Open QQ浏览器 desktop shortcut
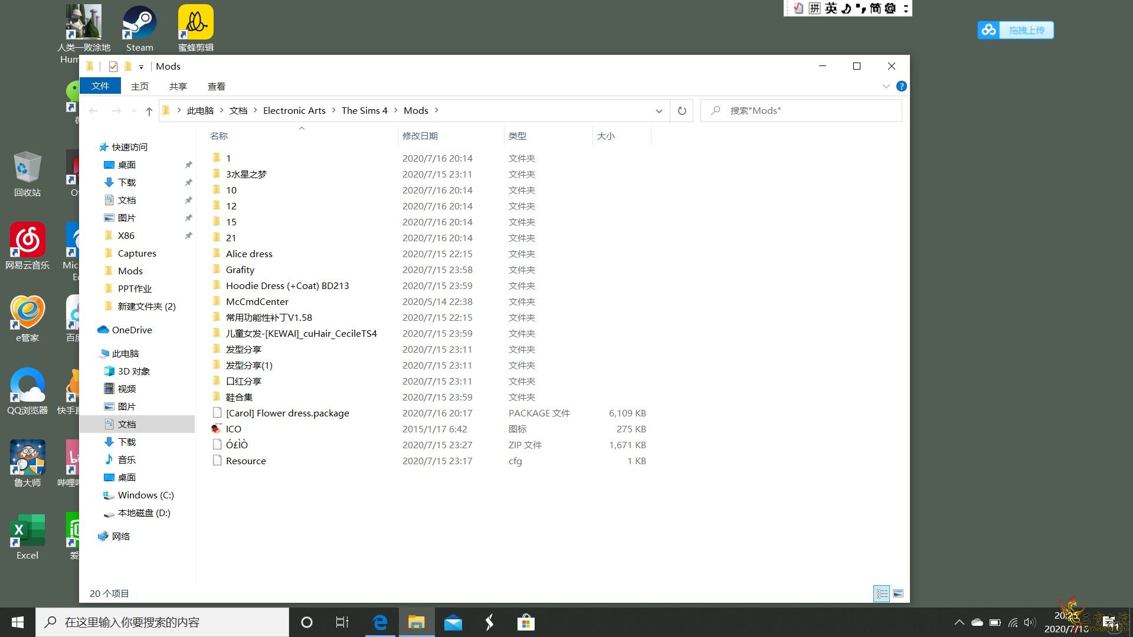 [27, 391]
